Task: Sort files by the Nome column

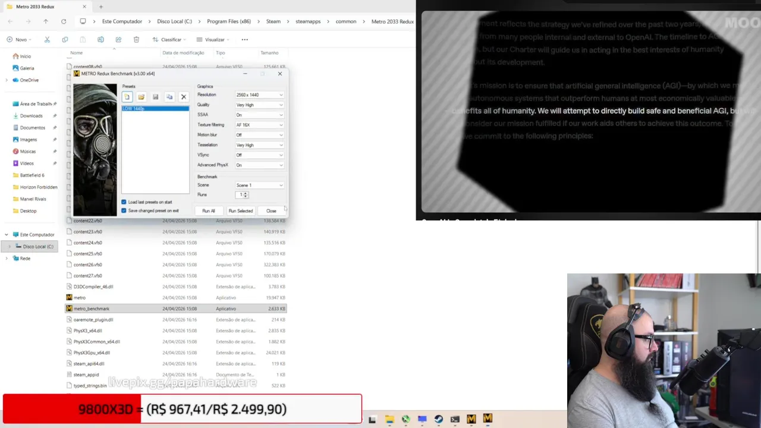Action: pos(77,53)
